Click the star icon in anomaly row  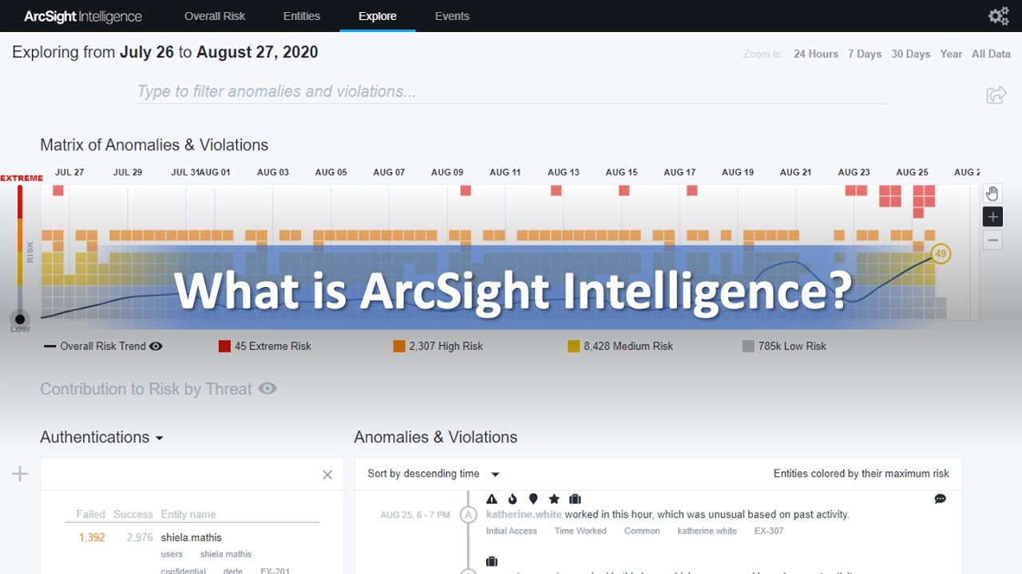[554, 499]
